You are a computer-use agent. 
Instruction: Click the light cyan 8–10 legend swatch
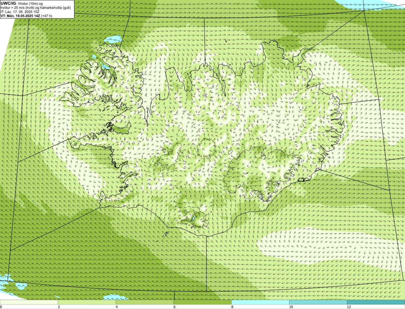pos(260,302)
